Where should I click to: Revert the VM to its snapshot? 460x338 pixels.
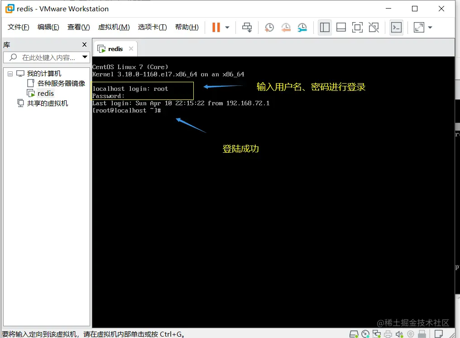(x=286, y=28)
